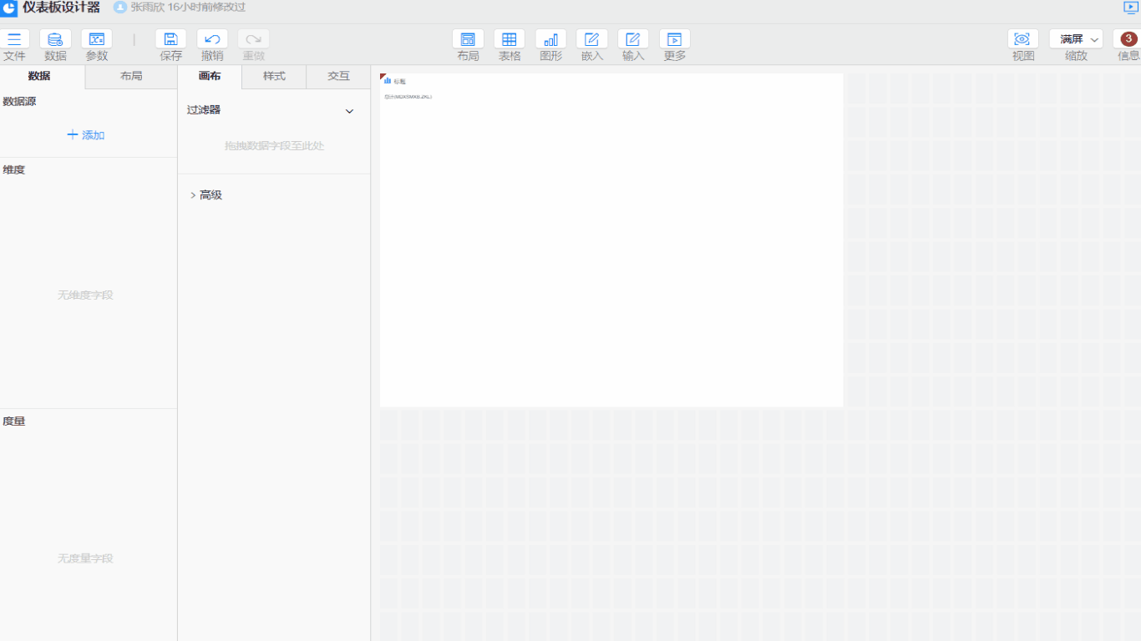1141x641 pixels.
Task: Insert a 表格 (Table) component
Action: 510,39
